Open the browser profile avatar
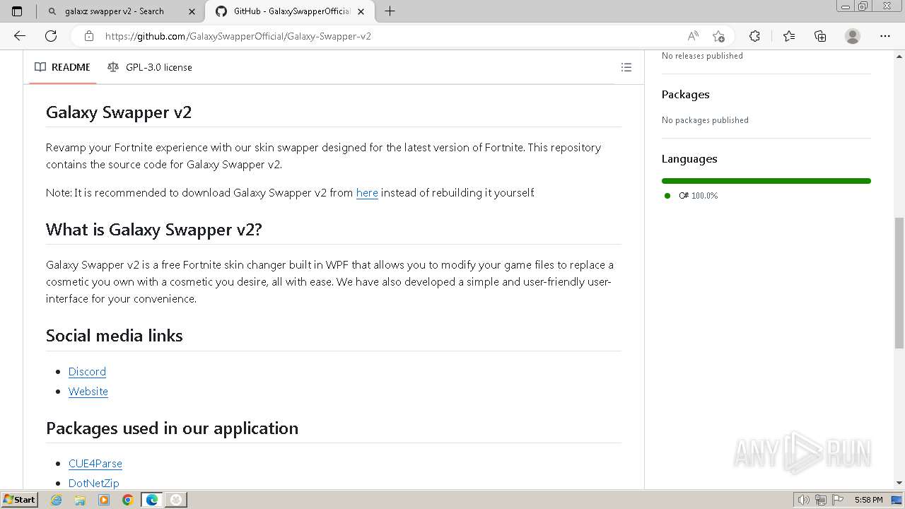Screen dimensions: 905x509 coord(853,36)
